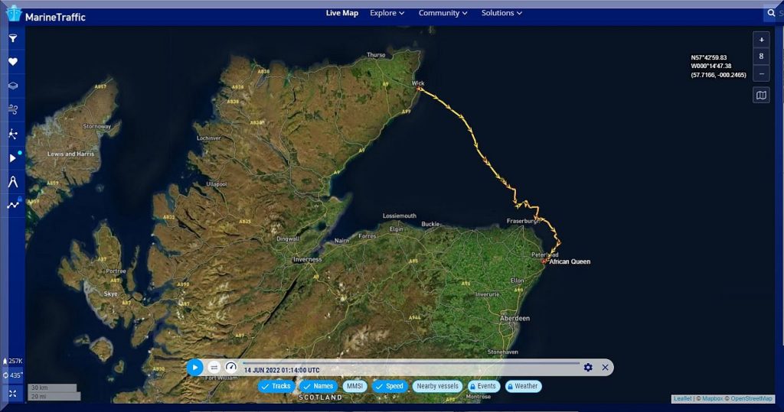Viewport: 784px width, 412px height.
Task: Go to the Live Map tab
Action: click(341, 13)
